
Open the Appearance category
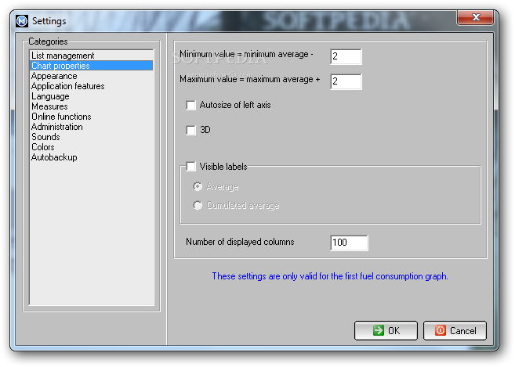tap(91, 76)
